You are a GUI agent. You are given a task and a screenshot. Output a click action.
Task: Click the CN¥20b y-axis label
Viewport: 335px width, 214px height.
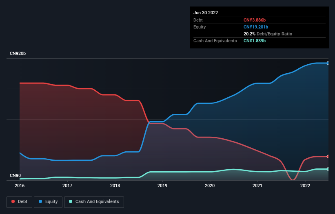(x=18, y=53)
